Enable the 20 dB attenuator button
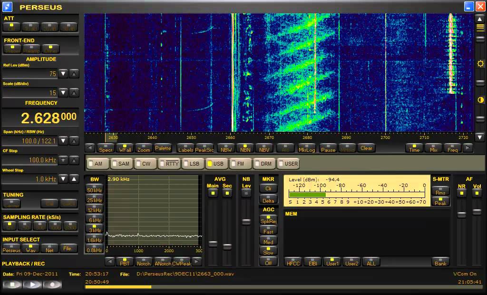Viewport: 487px width, 295px height. click(49, 27)
